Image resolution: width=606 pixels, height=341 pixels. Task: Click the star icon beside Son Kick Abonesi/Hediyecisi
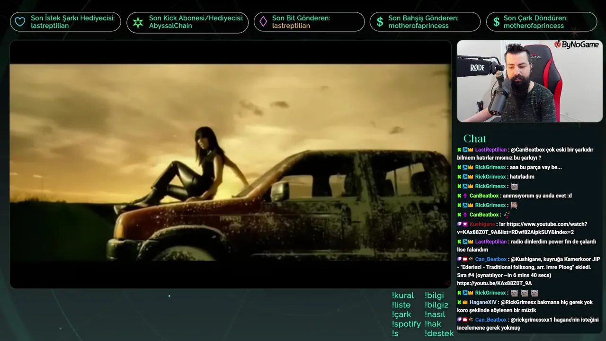(138, 22)
